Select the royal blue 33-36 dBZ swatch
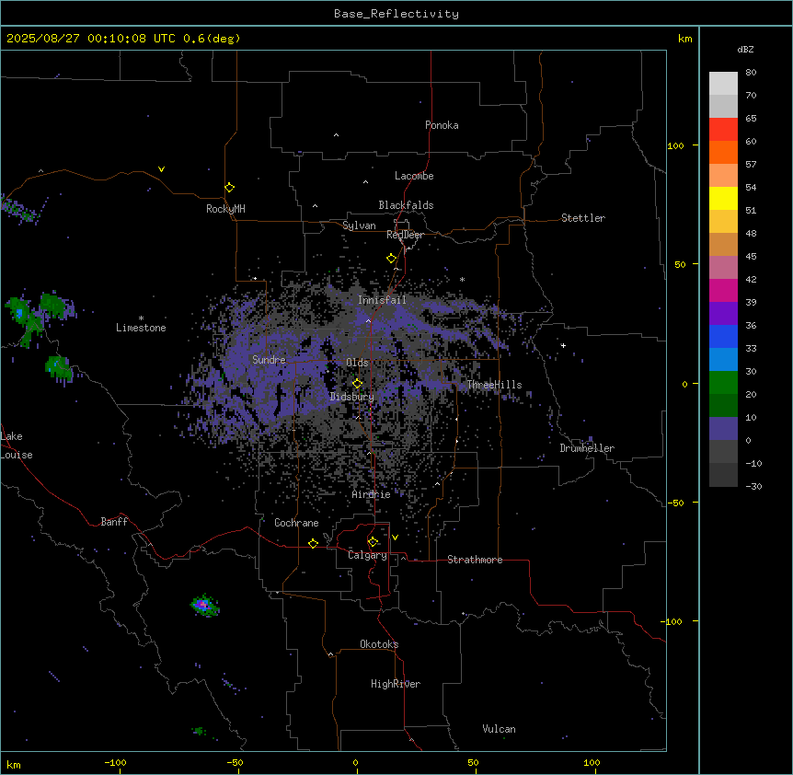 coord(723,336)
